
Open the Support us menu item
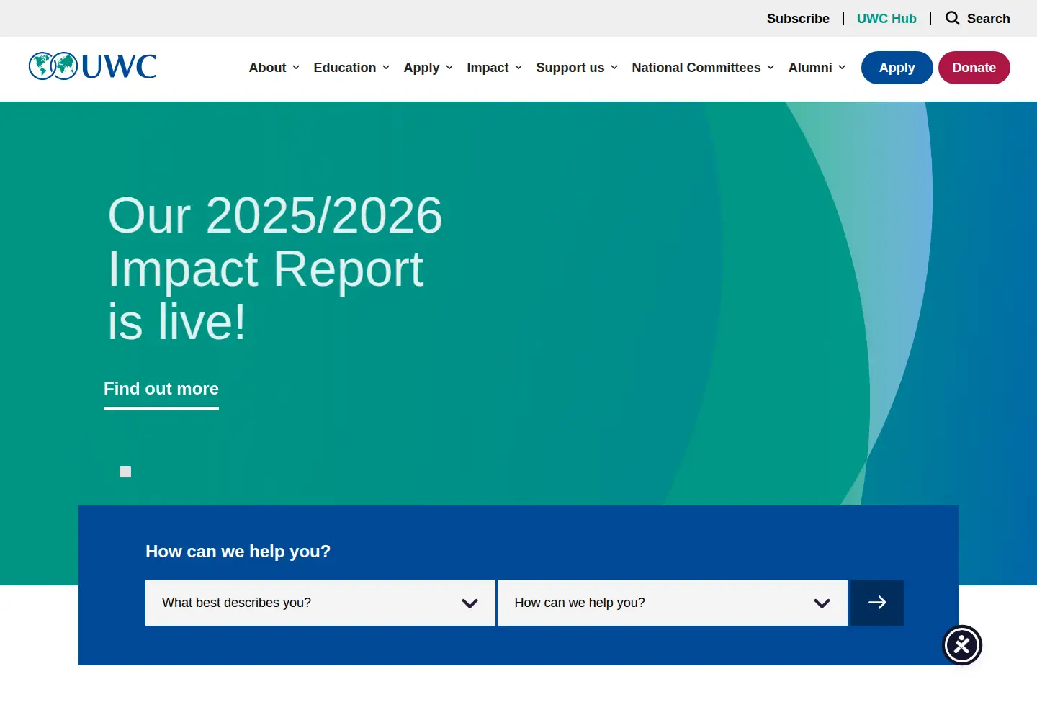click(x=570, y=68)
